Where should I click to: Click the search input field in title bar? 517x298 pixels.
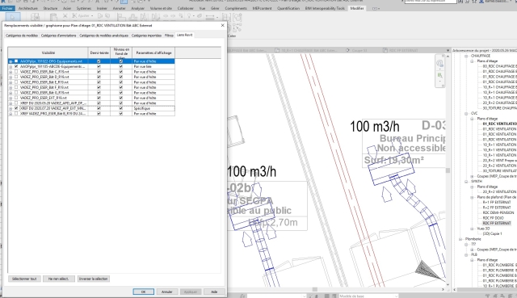431,2
